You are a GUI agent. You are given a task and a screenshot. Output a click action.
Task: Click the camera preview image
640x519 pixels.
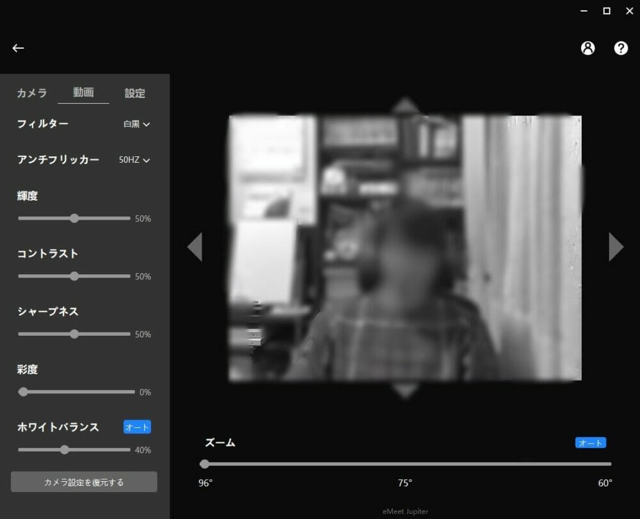[405, 248]
